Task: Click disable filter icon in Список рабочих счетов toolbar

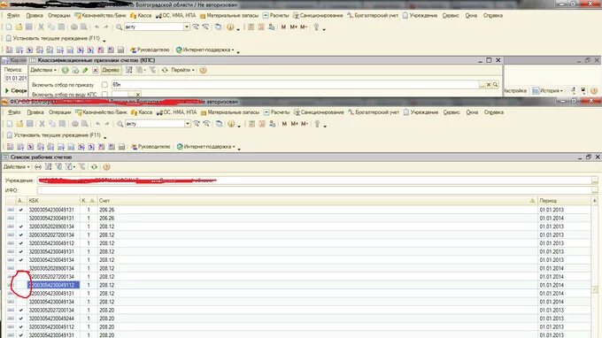Action: click(x=81, y=167)
